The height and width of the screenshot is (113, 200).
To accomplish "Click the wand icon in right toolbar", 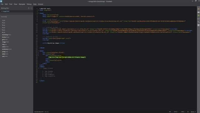I will tap(198, 22).
